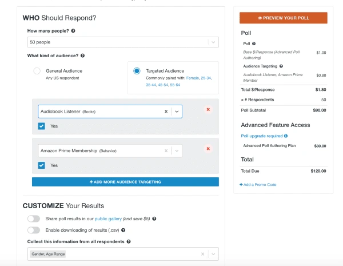Enable downloading of results (.csv) switch
This screenshot has width=343, height=266.
pos(34,230)
